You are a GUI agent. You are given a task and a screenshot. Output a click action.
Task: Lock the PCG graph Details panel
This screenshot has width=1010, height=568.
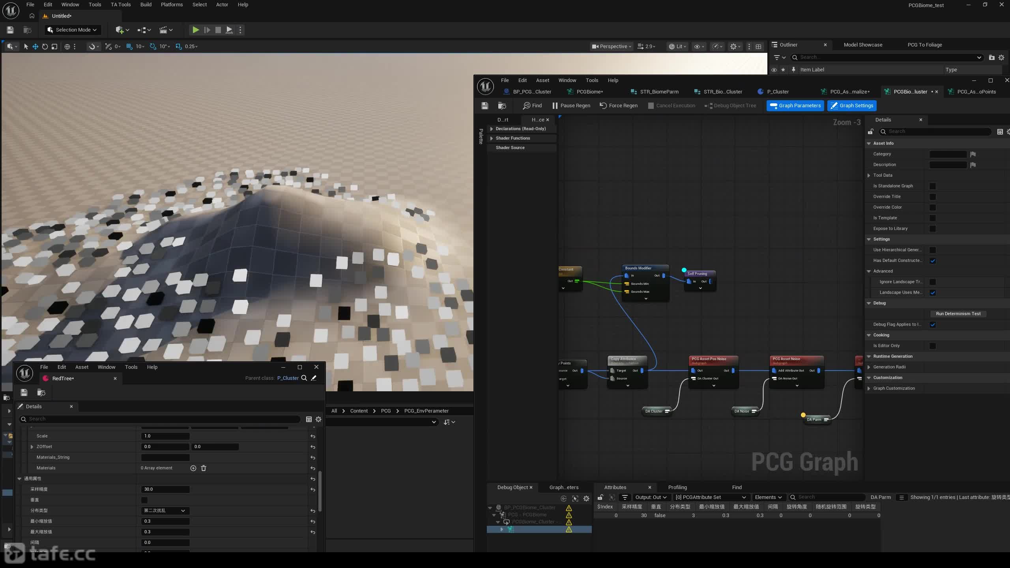click(870, 132)
